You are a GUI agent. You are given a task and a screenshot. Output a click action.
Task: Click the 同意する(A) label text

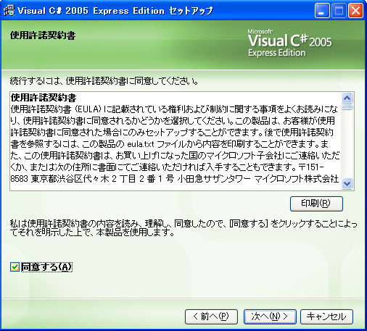(x=46, y=267)
